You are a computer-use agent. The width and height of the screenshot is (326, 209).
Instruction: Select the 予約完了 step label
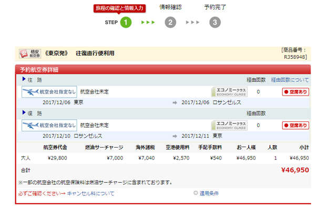[215, 7]
